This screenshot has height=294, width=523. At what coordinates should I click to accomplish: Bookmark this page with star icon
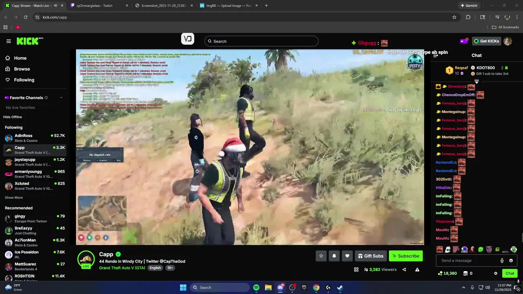click(454, 17)
